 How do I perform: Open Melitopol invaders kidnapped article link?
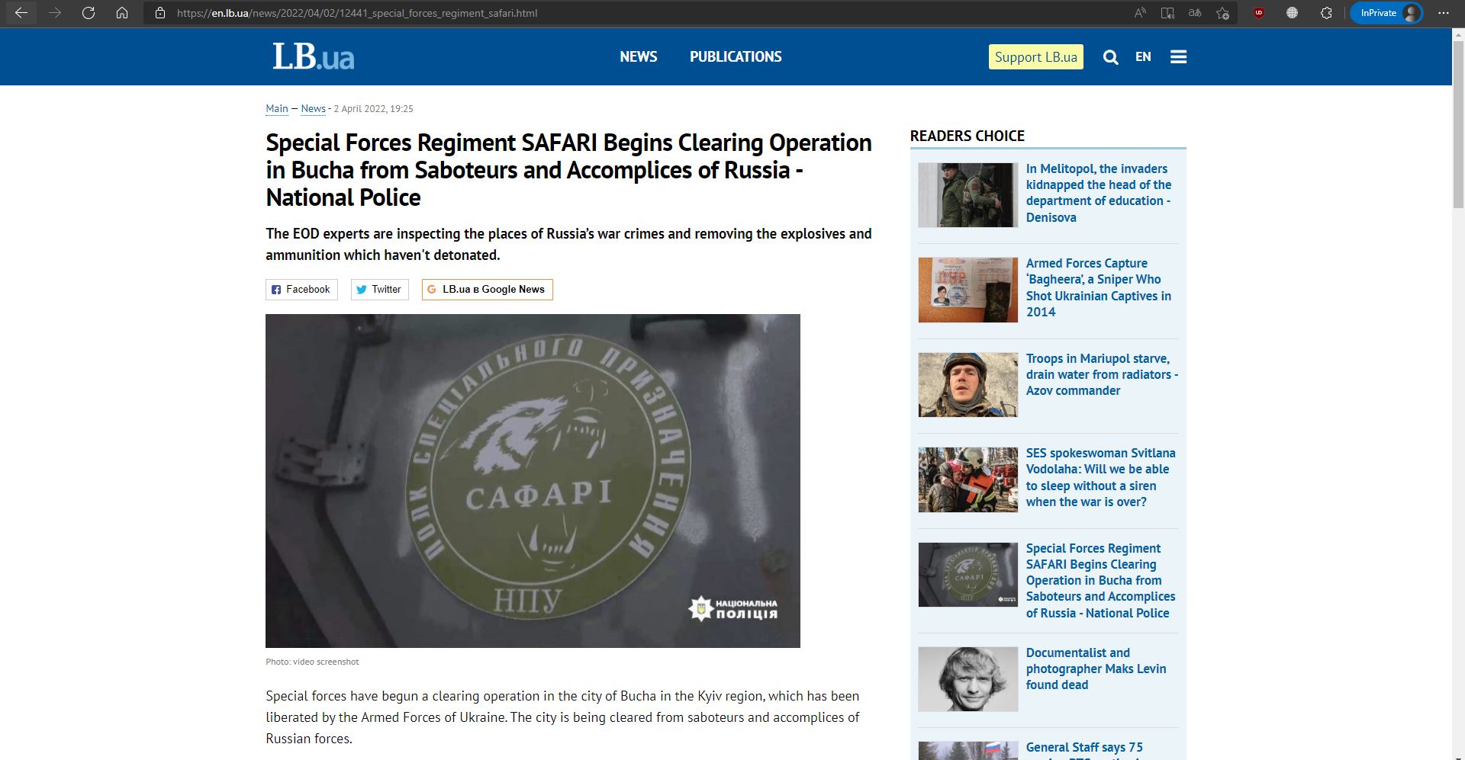[x=1099, y=193]
